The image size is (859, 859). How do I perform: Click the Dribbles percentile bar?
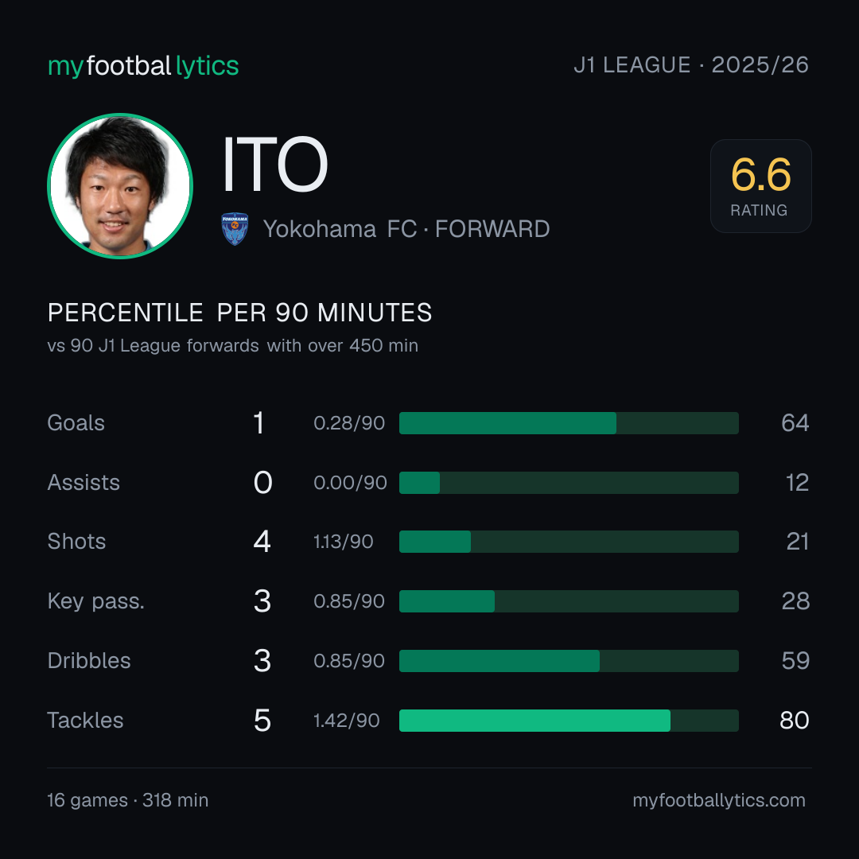coord(569,661)
